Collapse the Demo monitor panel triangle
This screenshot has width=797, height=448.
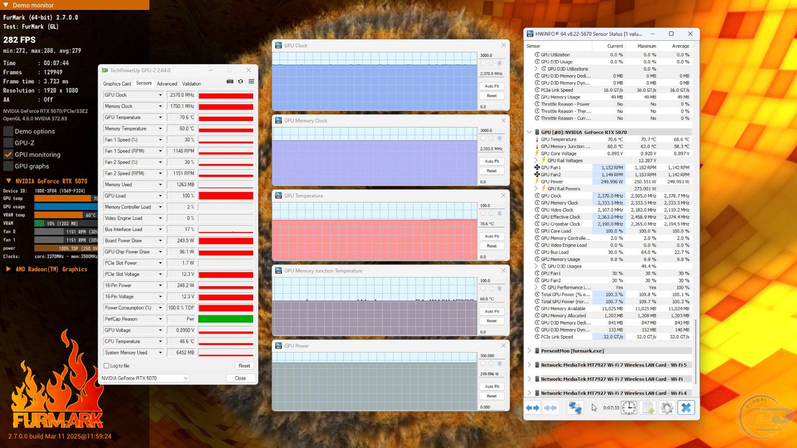(x=6, y=5)
